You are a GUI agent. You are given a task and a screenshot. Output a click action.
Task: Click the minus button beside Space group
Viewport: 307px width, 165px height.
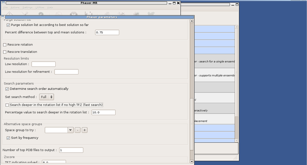78,130
